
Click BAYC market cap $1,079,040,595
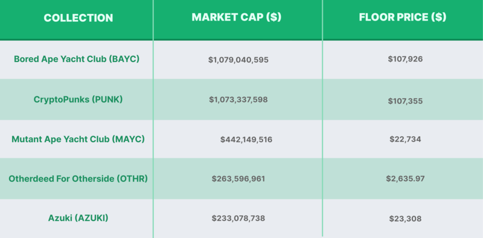(x=238, y=60)
